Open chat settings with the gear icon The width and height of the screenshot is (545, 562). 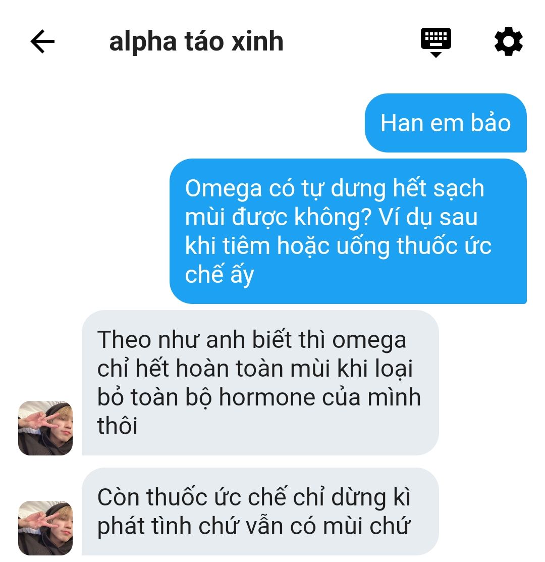509,41
